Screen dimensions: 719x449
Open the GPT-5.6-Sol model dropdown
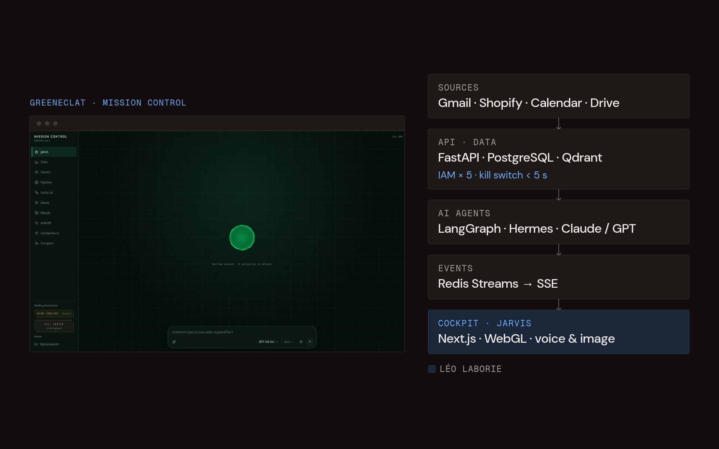coord(269,342)
